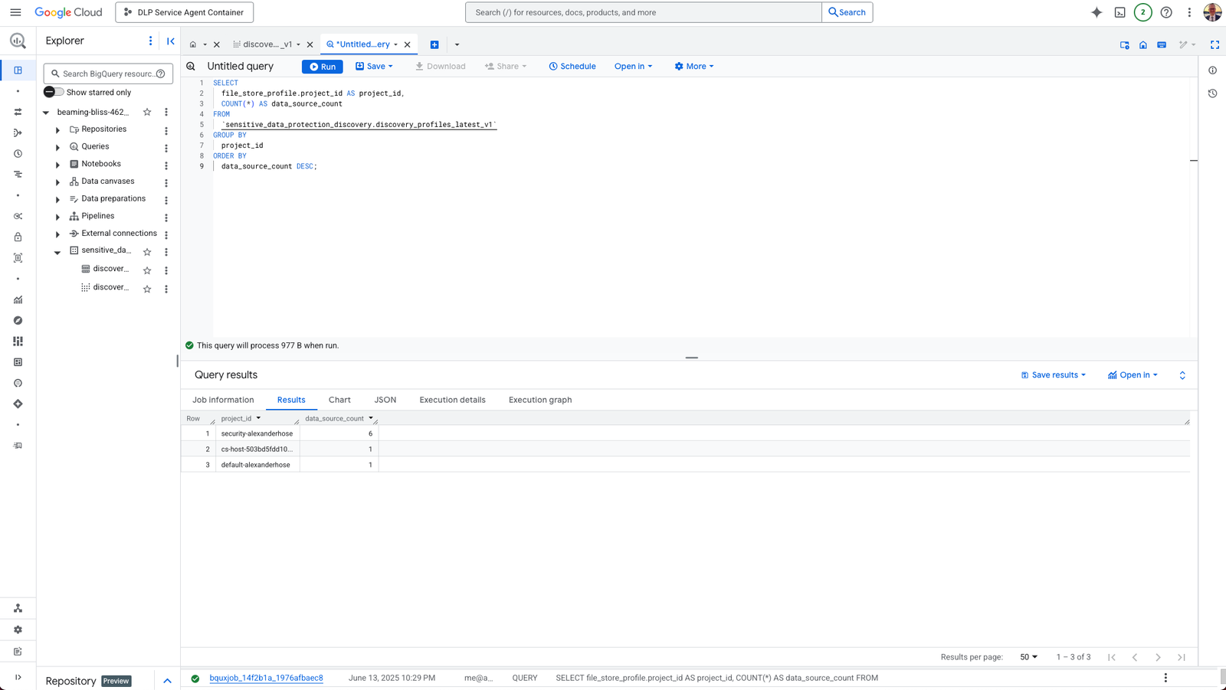Expand External connections in Explorer
Viewport: 1226px width, 690px height.
pos(57,233)
